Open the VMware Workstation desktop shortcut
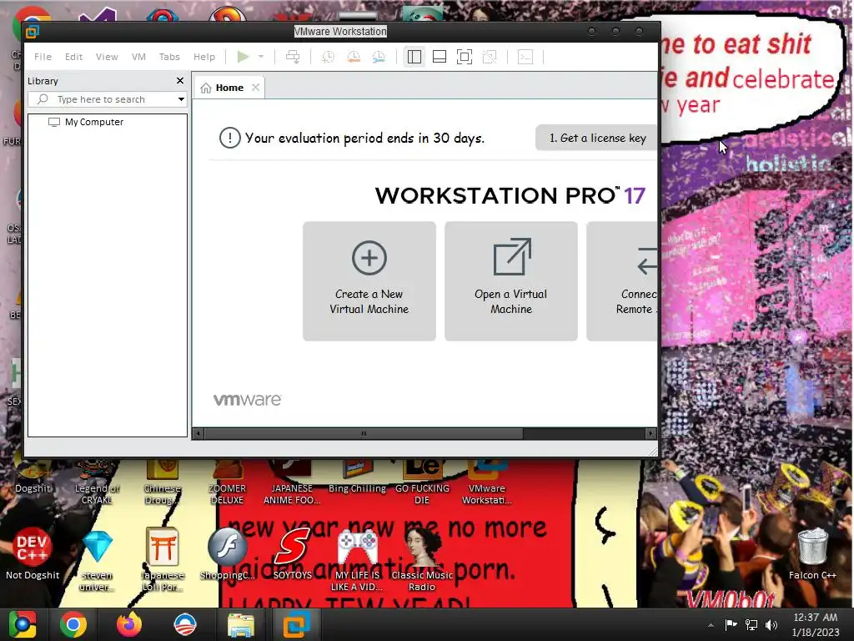 point(487,482)
